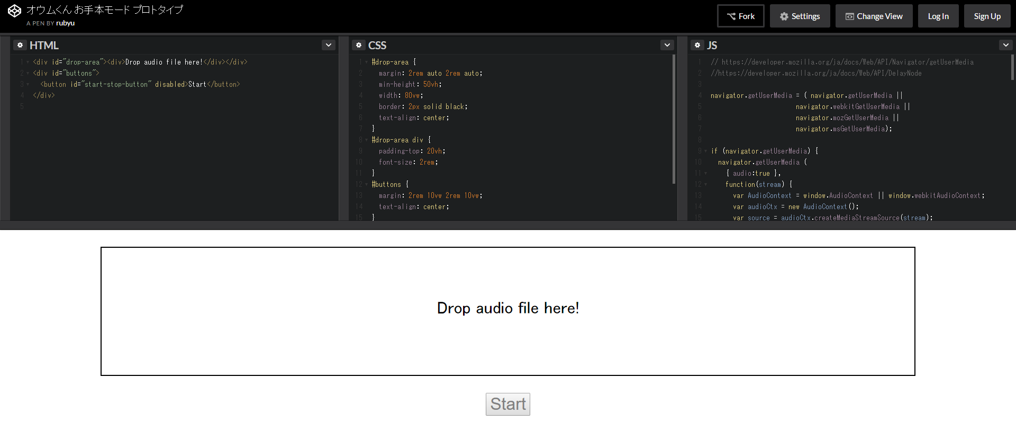Click JS line 'var audioCtx = new AudioContext();'
This screenshot has width=1016, height=440.
point(796,206)
